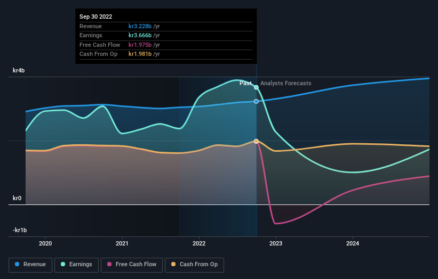Image resolution: width=438 pixels, height=279 pixels.
Task: Select the 2023 x-axis label
Action: [276, 243]
